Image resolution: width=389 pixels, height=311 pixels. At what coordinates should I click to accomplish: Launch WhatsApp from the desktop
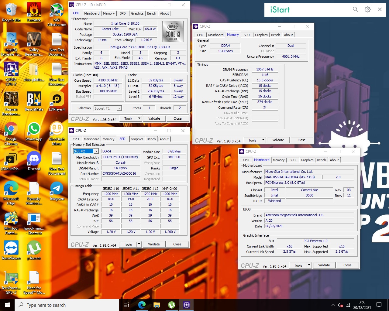pyautogui.click(x=34, y=132)
